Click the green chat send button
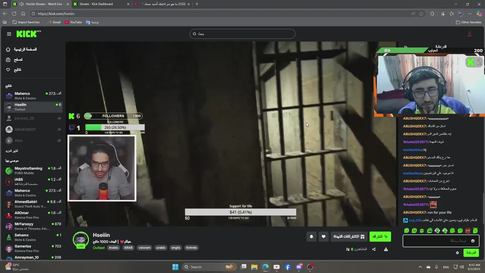Screen dimensions: 485x273 tap(471, 253)
